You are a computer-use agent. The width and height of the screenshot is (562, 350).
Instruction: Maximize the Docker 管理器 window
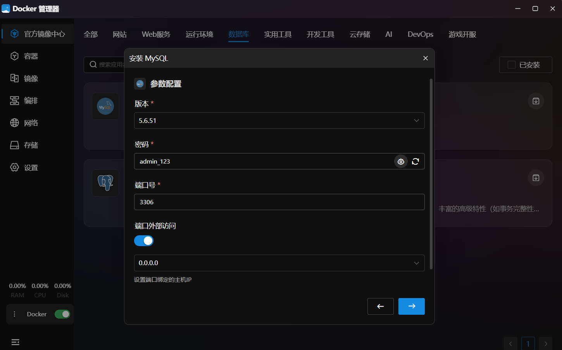coord(535,9)
